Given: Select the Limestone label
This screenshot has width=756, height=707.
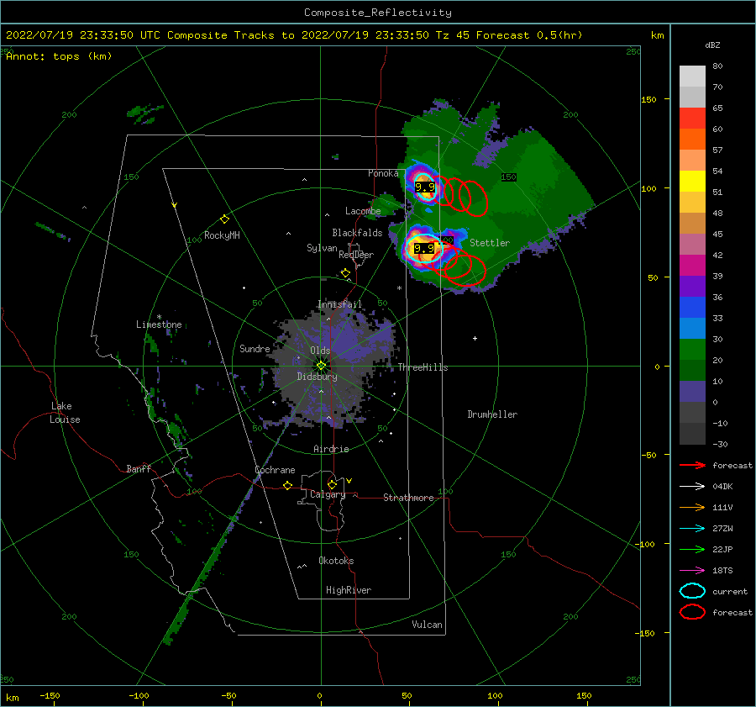Looking at the screenshot, I should [x=159, y=324].
